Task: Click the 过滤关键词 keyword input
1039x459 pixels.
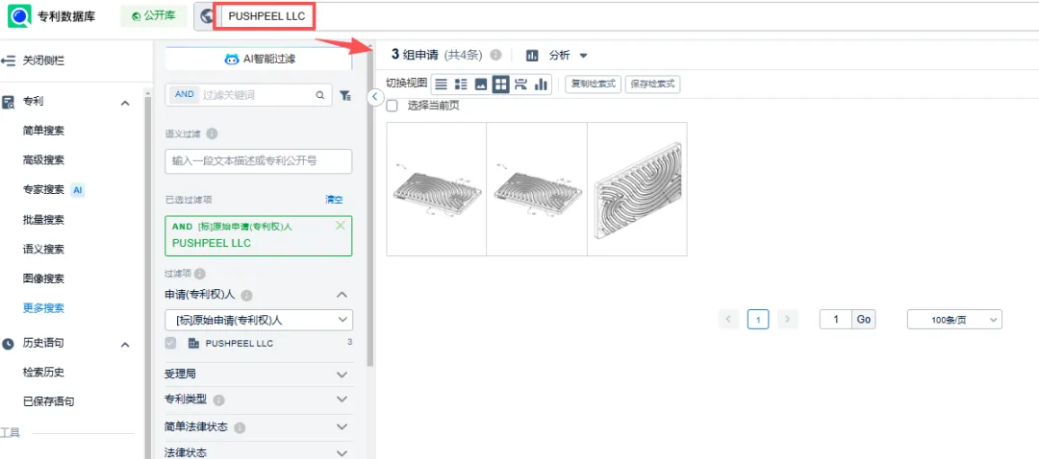Action: pos(255,94)
